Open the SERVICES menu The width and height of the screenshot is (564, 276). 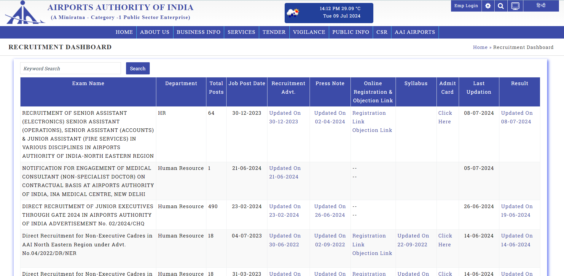point(241,32)
